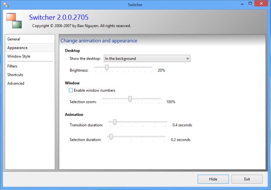Click the Exit button
The image size is (271, 190).
(247, 179)
